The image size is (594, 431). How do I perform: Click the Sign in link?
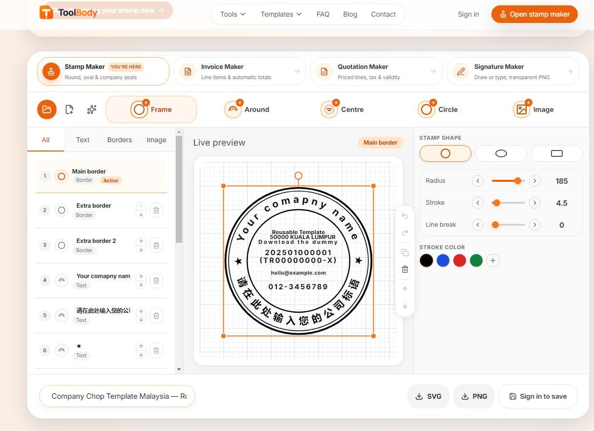pyautogui.click(x=468, y=14)
